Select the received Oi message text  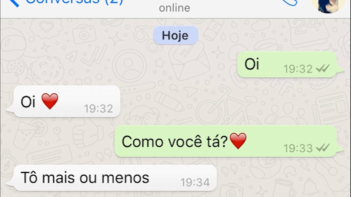(28, 102)
